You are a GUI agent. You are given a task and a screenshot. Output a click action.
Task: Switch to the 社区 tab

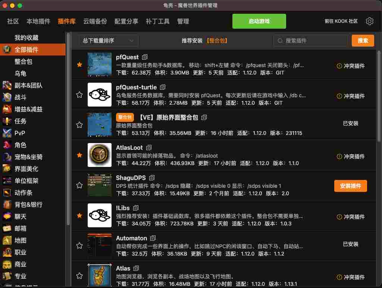pyautogui.click(x=13, y=21)
